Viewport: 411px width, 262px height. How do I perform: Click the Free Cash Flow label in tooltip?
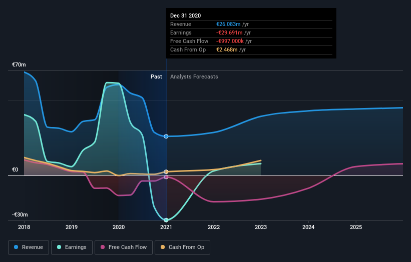click(189, 41)
